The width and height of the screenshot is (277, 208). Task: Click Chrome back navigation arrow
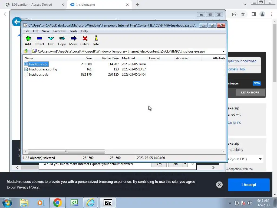(6, 14)
